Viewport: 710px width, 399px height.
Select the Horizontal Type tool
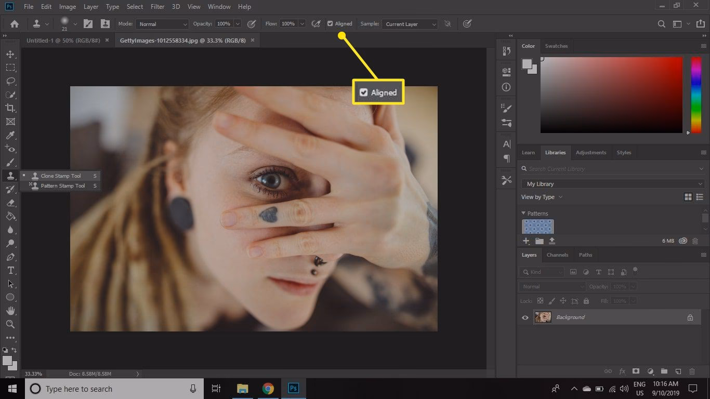tap(10, 270)
